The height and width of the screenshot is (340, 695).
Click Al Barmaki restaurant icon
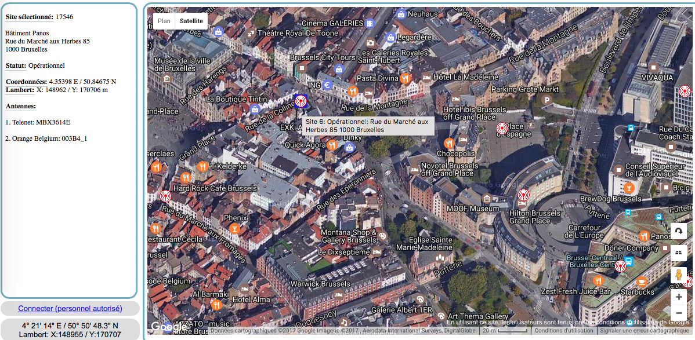click(x=216, y=304)
